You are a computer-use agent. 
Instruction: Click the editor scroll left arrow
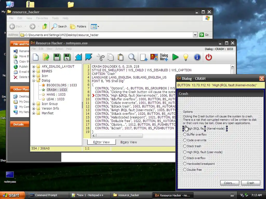coord(94,136)
